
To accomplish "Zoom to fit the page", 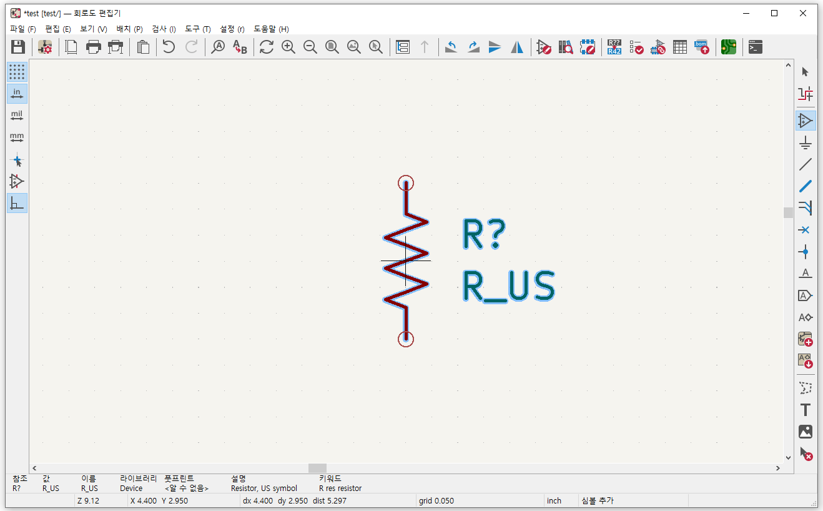I will [332, 47].
